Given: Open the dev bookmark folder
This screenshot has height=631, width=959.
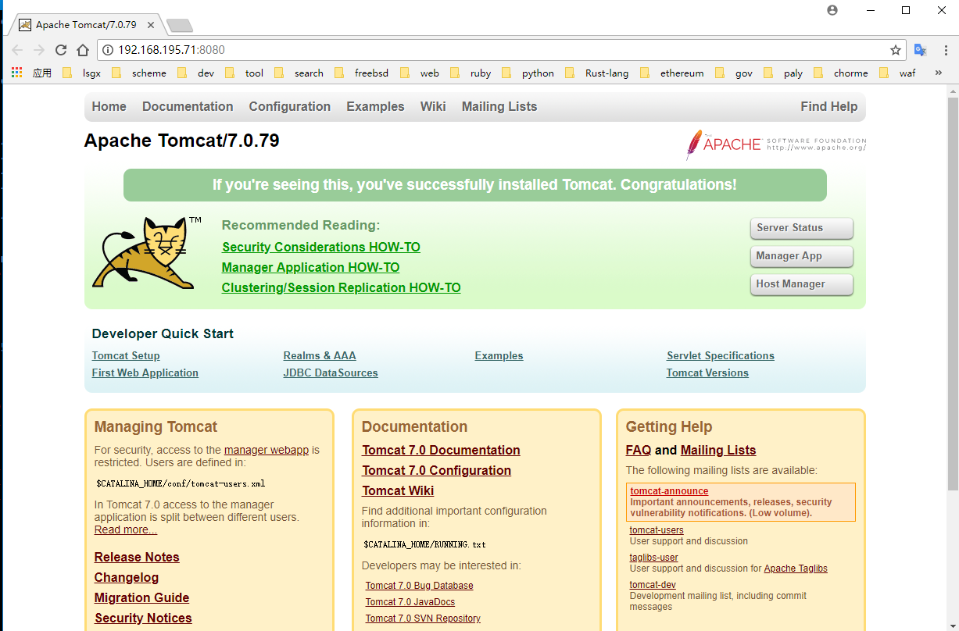Looking at the screenshot, I should pos(196,73).
